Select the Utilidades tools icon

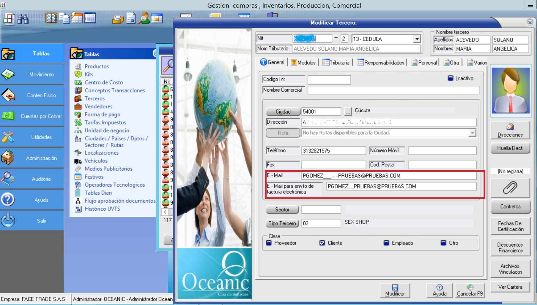pos(8,137)
